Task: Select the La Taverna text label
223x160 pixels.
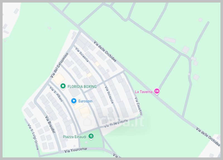Action: [144, 92]
